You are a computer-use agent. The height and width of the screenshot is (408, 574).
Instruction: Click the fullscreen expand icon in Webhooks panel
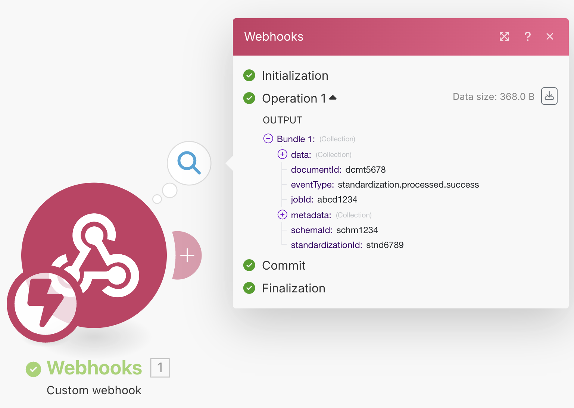pyautogui.click(x=504, y=37)
